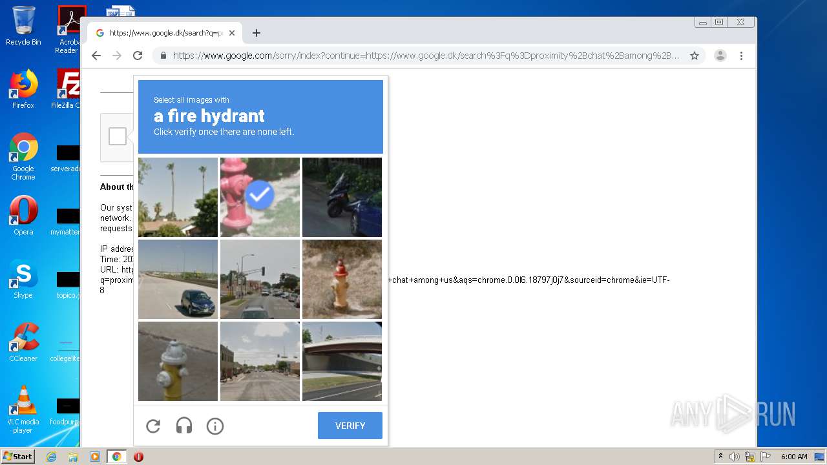Switch to Chrome in the taskbar
This screenshot has width=827, height=465.
(x=117, y=457)
